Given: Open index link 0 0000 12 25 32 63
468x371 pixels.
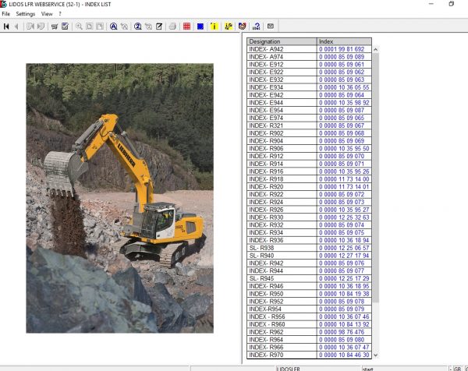Looking at the screenshot, I should point(344,217).
